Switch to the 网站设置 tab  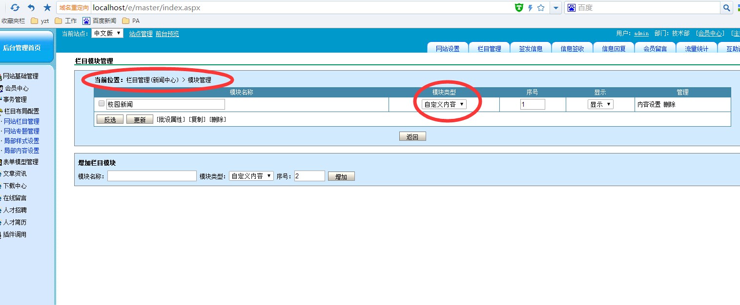pos(448,49)
